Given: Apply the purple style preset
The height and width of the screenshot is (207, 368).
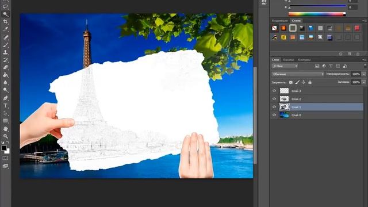Looking at the screenshot, I should [x=329, y=37].
